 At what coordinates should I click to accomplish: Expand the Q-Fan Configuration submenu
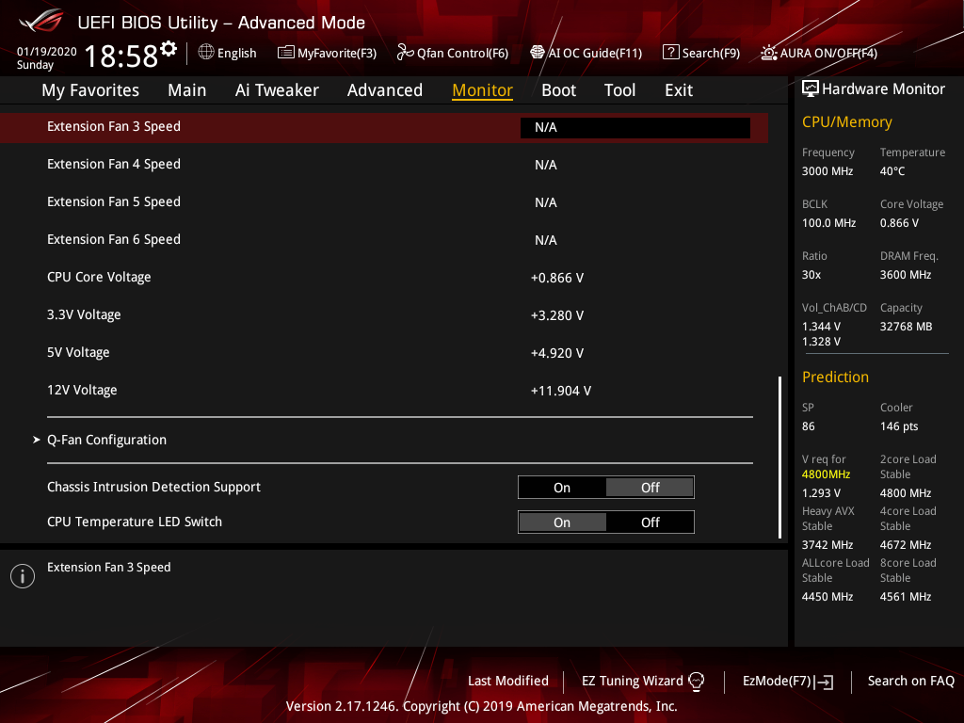[x=107, y=441]
